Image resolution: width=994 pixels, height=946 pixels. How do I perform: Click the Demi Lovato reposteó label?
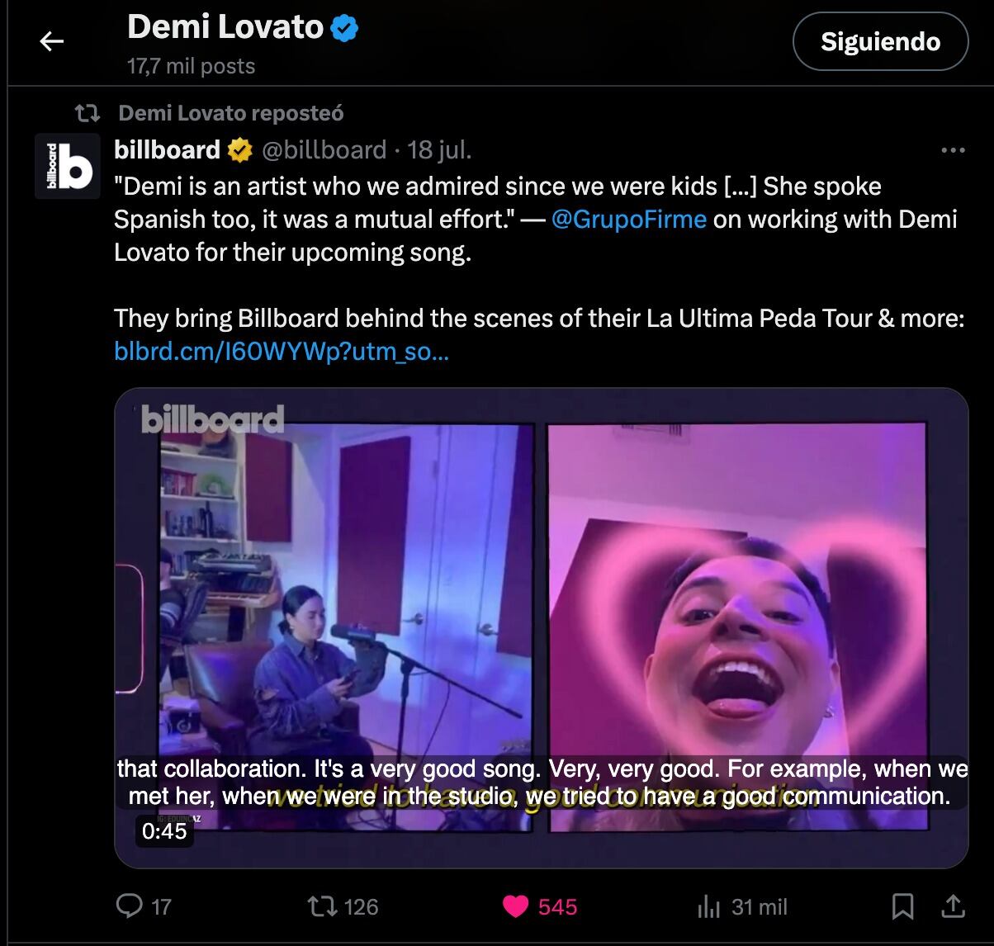231,113
